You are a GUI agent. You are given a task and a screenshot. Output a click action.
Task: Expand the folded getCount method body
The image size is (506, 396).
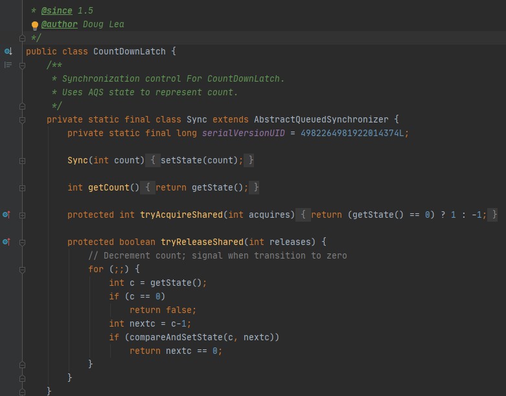(x=22, y=187)
